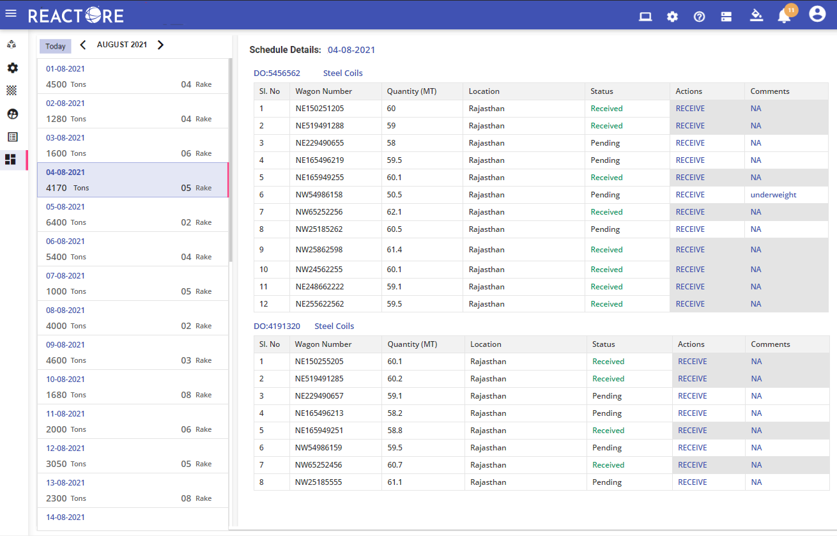
Task: Open the help question mark icon
Action: coord(699,17)
